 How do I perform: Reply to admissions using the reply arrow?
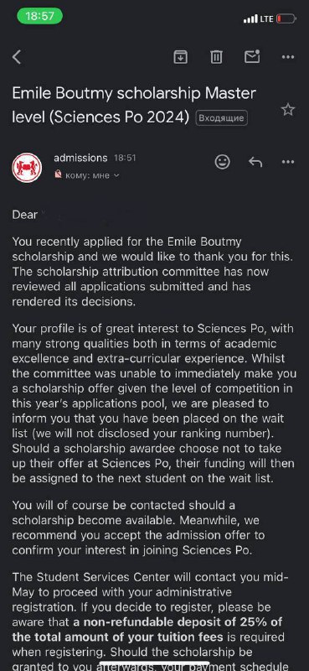coord(255,162)
